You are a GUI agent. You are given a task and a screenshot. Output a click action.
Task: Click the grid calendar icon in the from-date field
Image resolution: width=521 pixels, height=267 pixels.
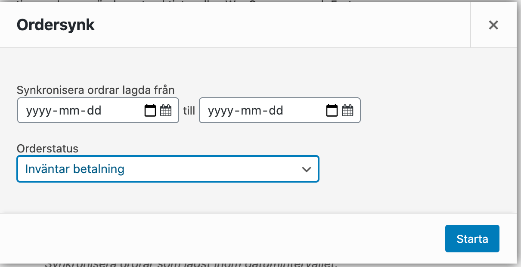coord(166,111)
